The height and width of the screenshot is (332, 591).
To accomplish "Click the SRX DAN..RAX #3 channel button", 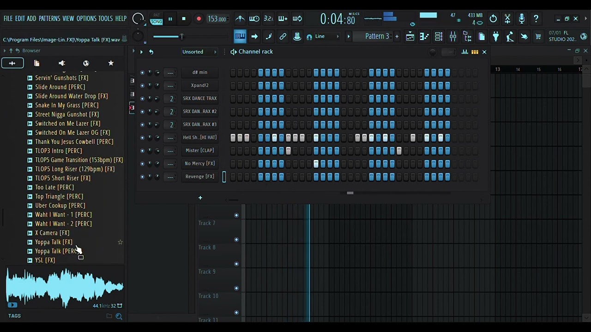I will [200, 125].
